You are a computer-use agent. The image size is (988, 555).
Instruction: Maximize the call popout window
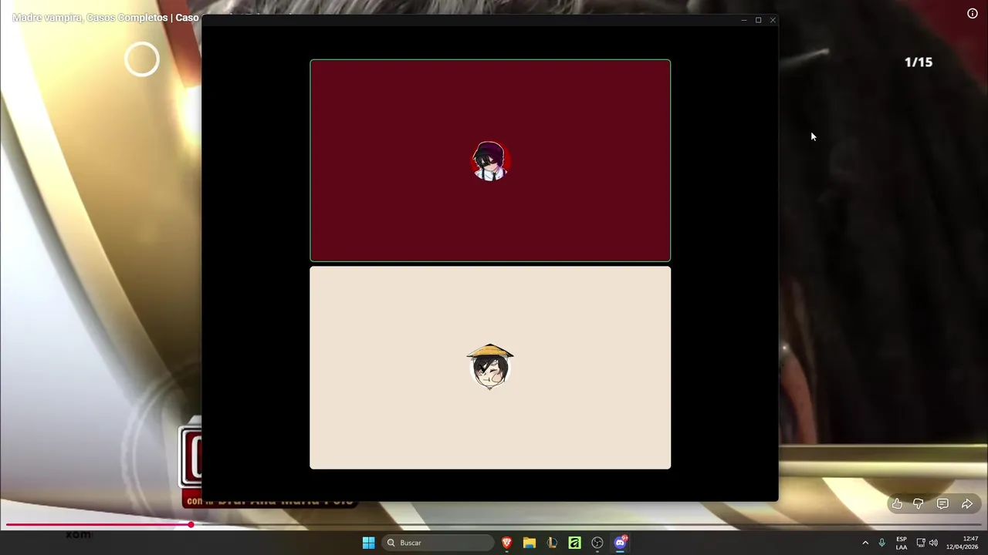758,20
